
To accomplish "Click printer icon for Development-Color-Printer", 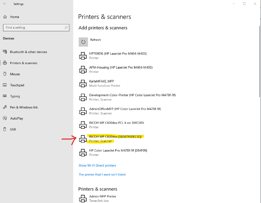I will tap(83, 97).
